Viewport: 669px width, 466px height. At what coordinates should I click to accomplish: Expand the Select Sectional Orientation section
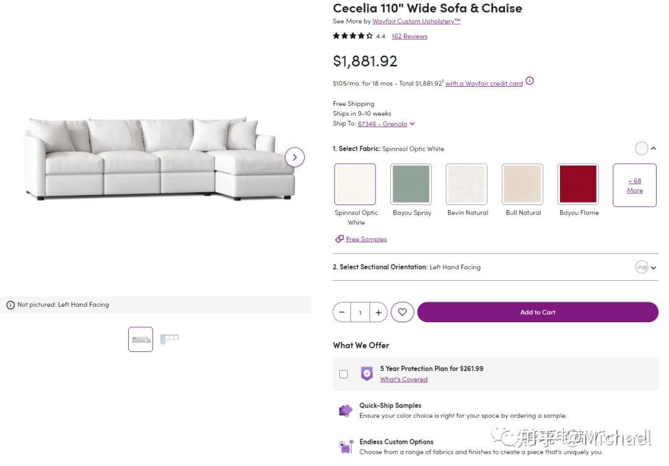click(x=654, y=268)
